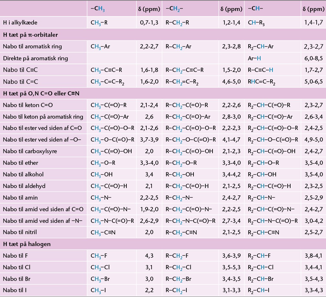Select the R–CH2–Br formula cell
The width and height of the screenshot is (326, 297).
178,279
